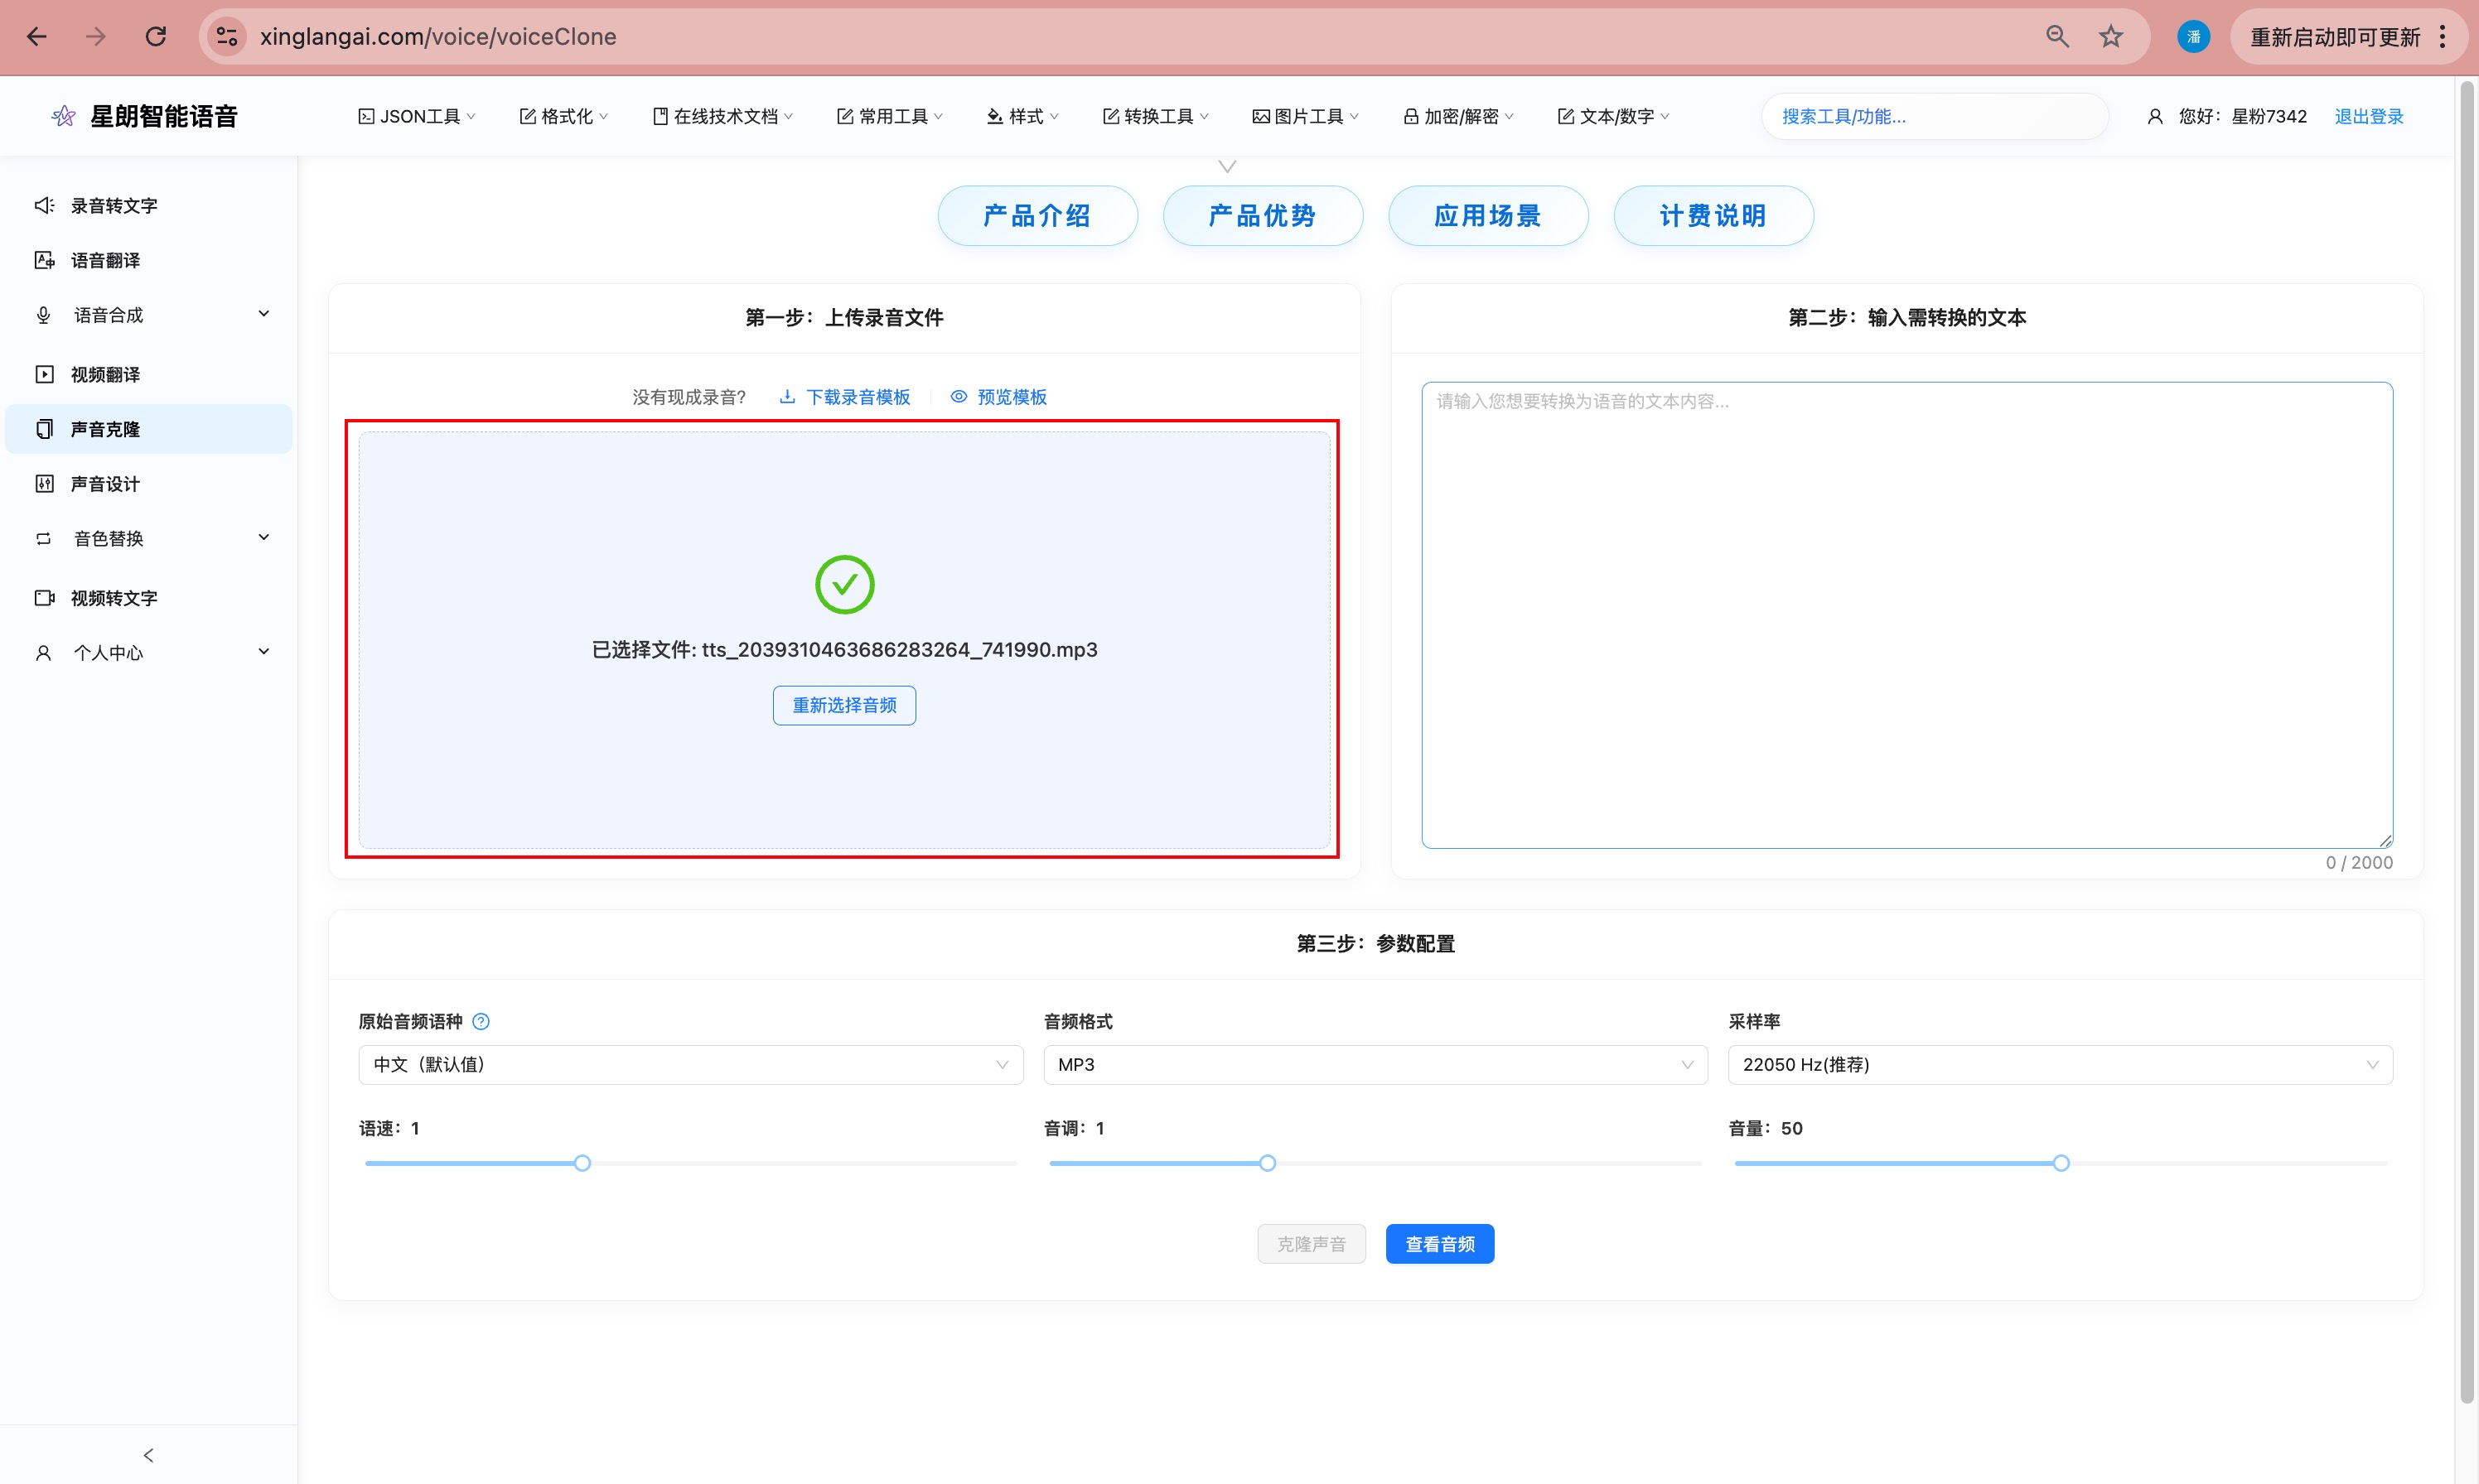The height and width of the screenshot is (1484, 2479).
Task: Click the 克隆声音 button
Action: click(x=1312, y=1244)
